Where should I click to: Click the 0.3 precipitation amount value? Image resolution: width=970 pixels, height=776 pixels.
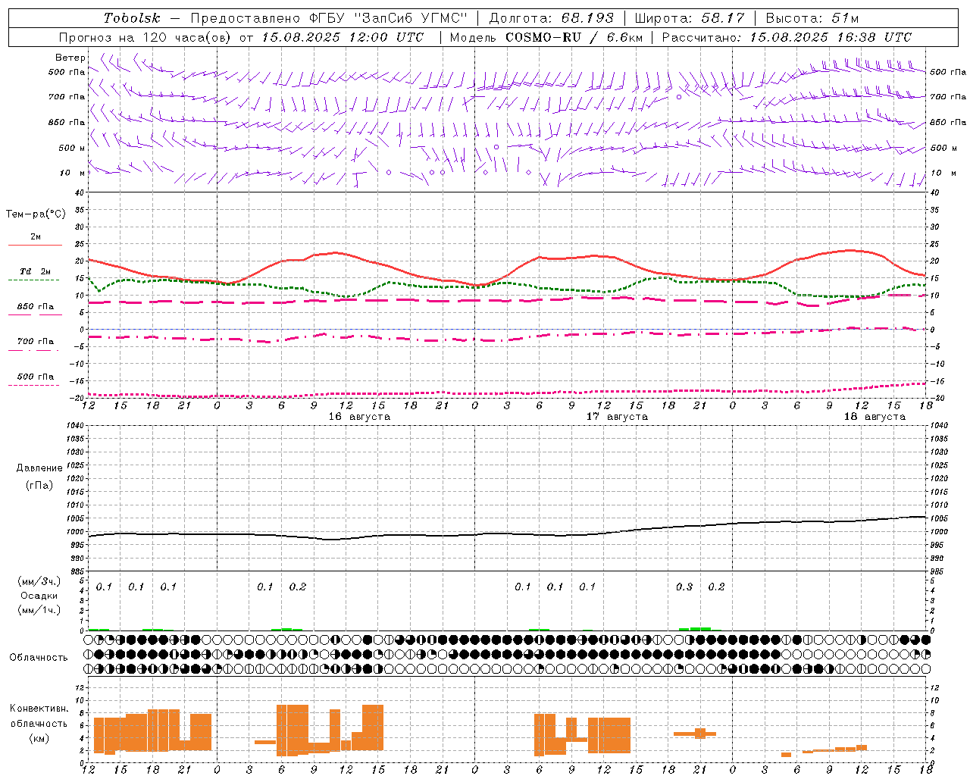(684, 587)
